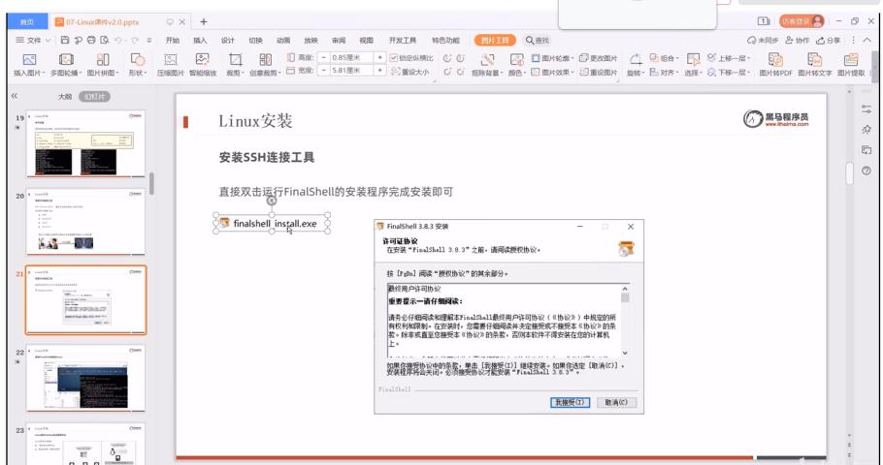Click the 访客登录 guest login button
Screen dimensions: 883x465
point(801,21)
